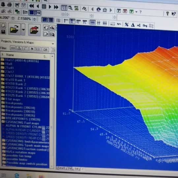Viewport: 178px width, 178px height.
Task: Activate the What's This help pointer
Action: point(174,14)
